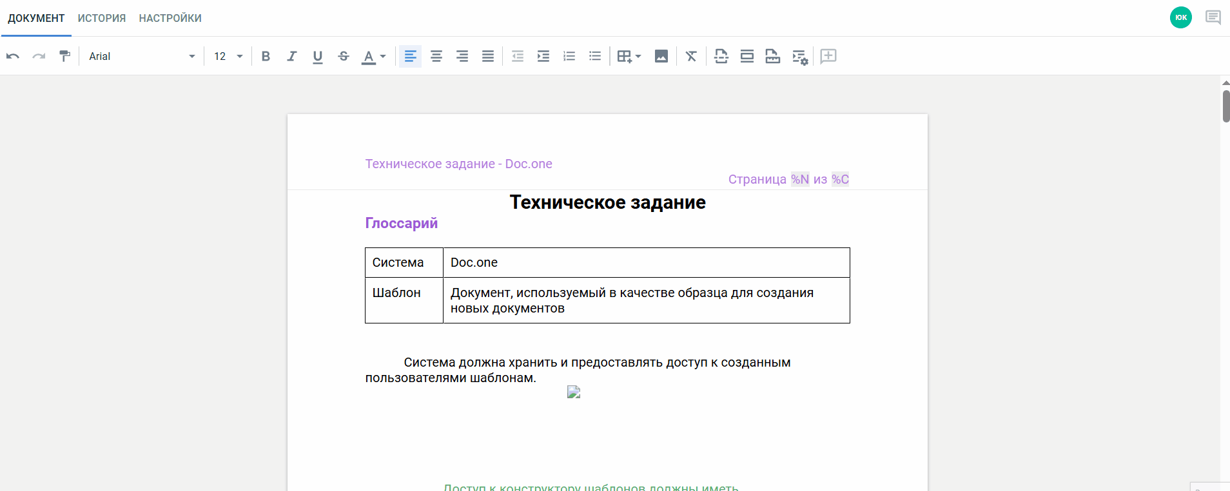This screenshot has width=1230, height=491.
Task: Select the broken image placeholder
Action: point(574,392)
